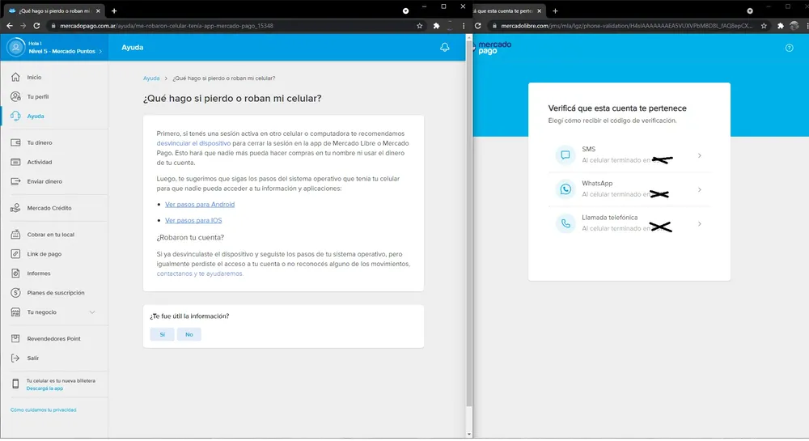Click the SMS message icon

(x=565, y=155)
